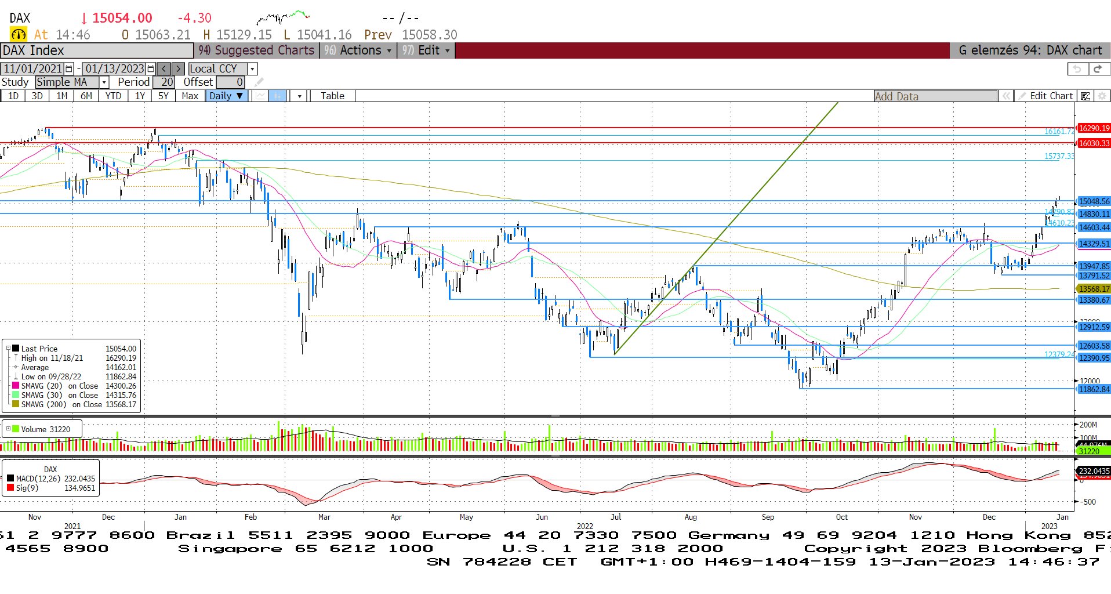1111x594 pixels.
Task: Open the end date calendar picker
Action: 151,68
